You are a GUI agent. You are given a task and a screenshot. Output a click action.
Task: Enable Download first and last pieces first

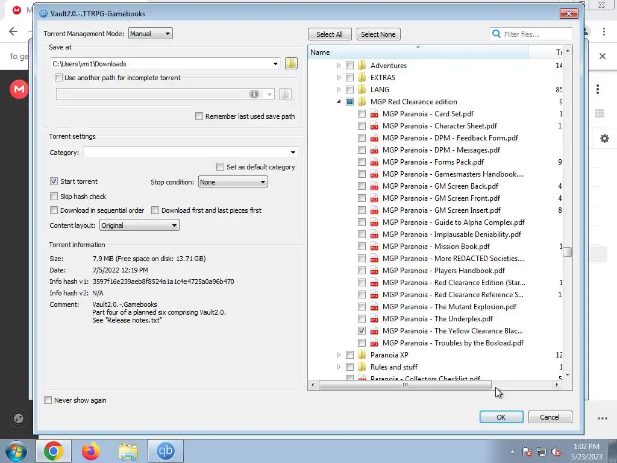155,210
